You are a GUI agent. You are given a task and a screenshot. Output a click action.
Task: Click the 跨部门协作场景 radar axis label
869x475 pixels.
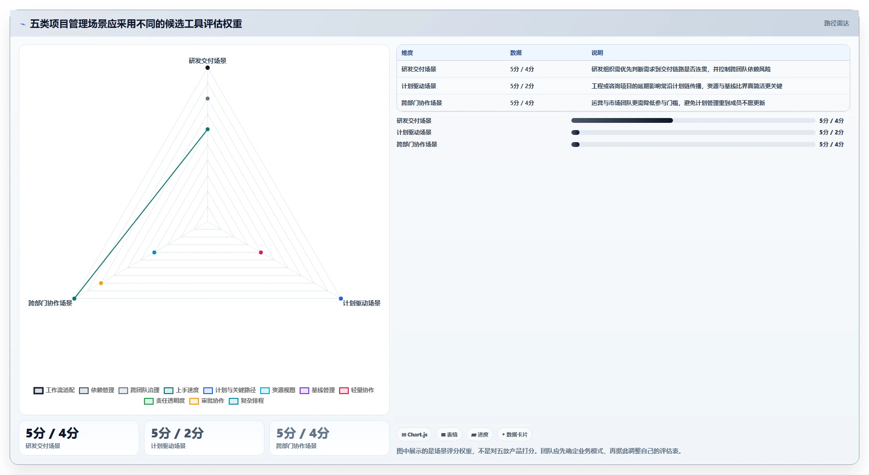[50, 303]
